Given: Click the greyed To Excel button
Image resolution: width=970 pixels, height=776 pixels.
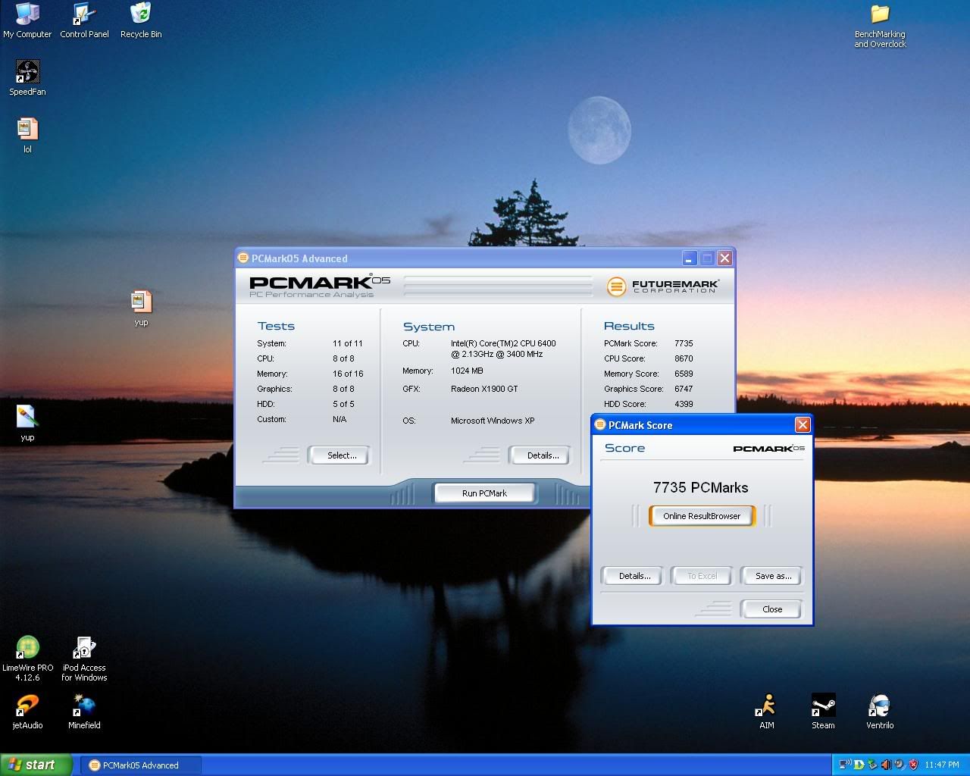Looking at the screenshot, I should coord(701,576).
